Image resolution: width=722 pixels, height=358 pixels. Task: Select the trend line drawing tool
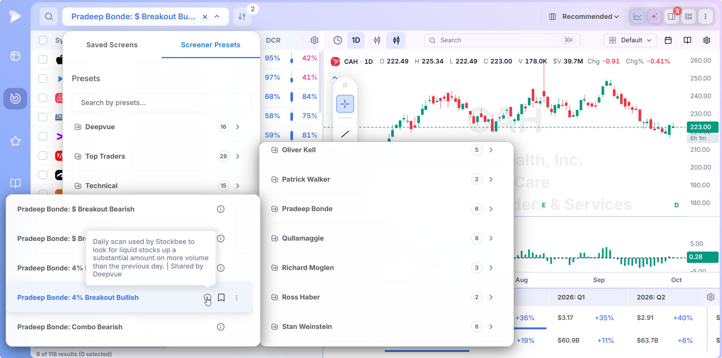tap(345, 134)
